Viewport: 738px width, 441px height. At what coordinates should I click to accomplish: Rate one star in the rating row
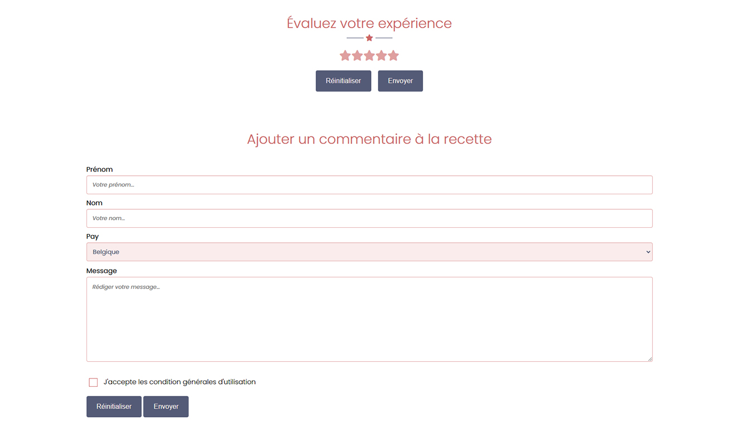coord(345,55)
